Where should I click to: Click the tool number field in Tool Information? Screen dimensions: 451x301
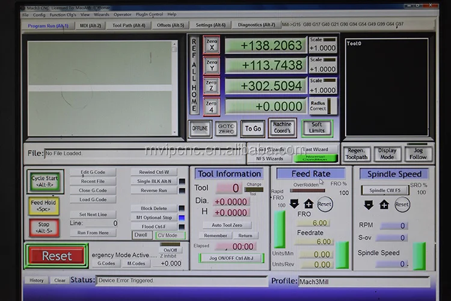[x=227, y=188]
